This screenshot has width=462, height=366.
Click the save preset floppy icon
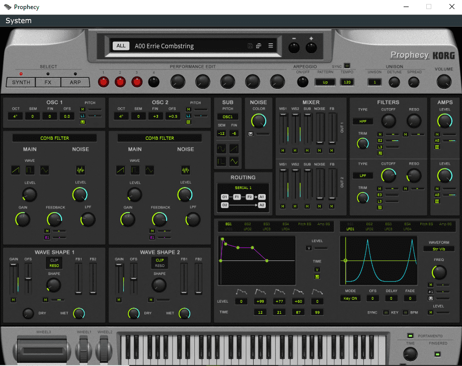pos(250,46)
